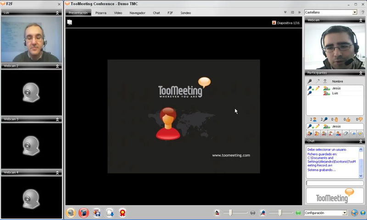
Task: Click the help question mark icon
Action: pos(363,12)
